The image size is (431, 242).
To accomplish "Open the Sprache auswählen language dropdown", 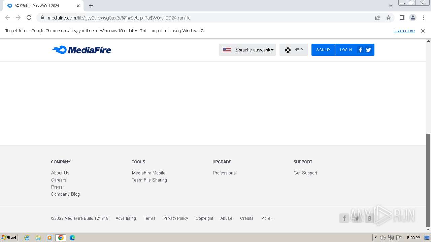I will [247, 50].
